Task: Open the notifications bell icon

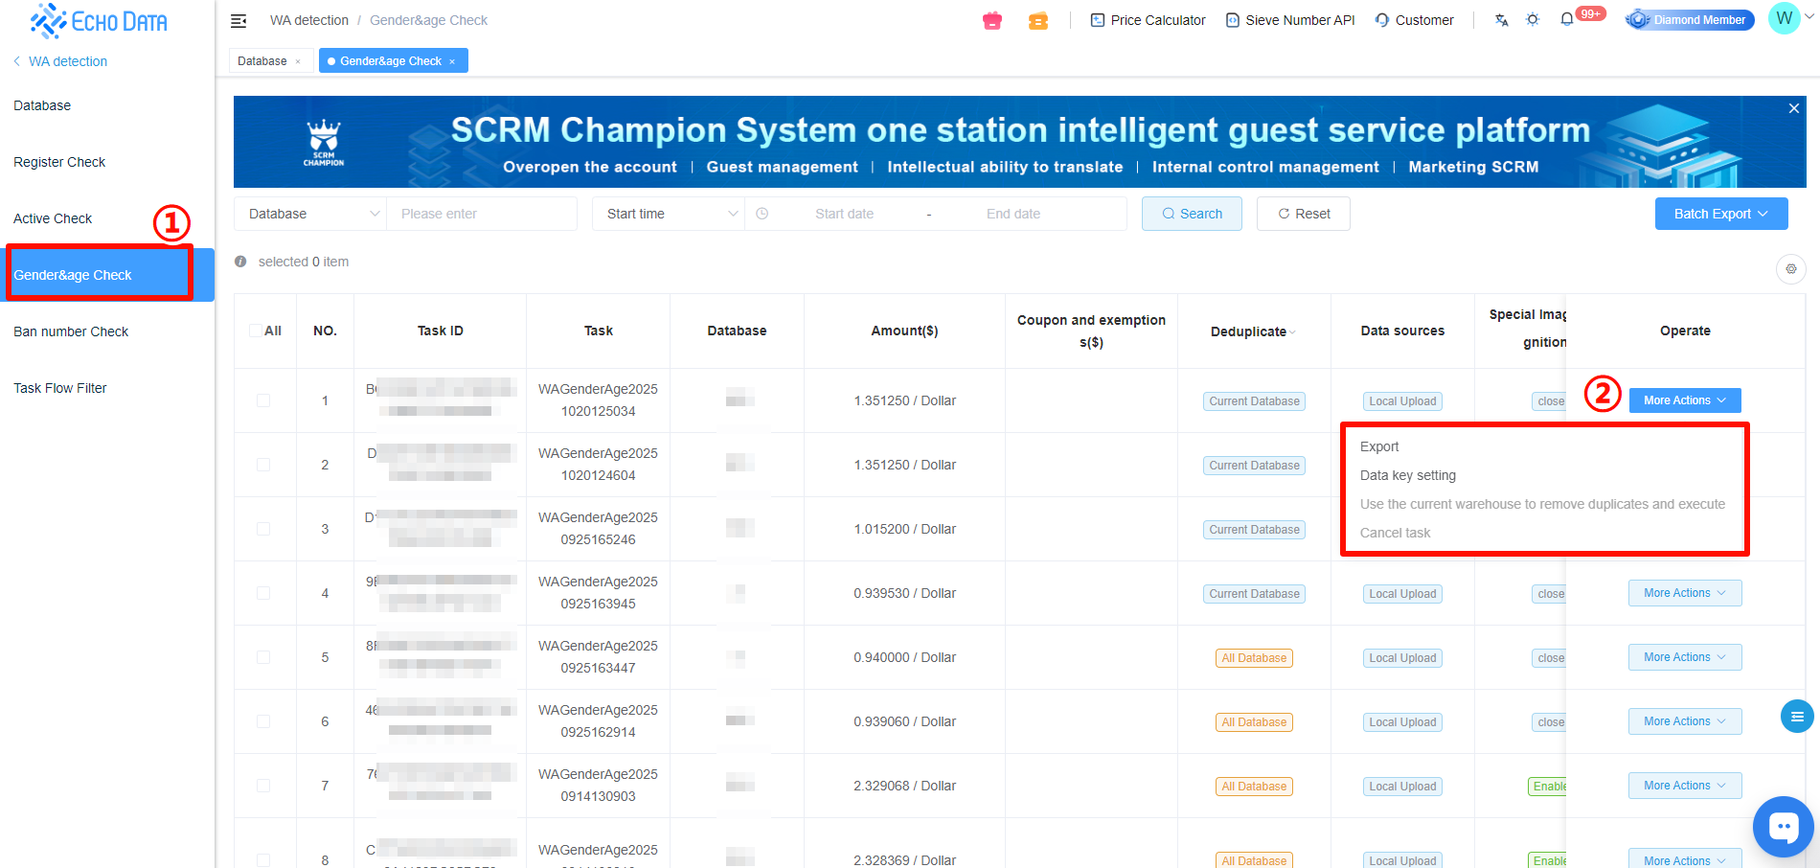Action: pos(1567,20)
